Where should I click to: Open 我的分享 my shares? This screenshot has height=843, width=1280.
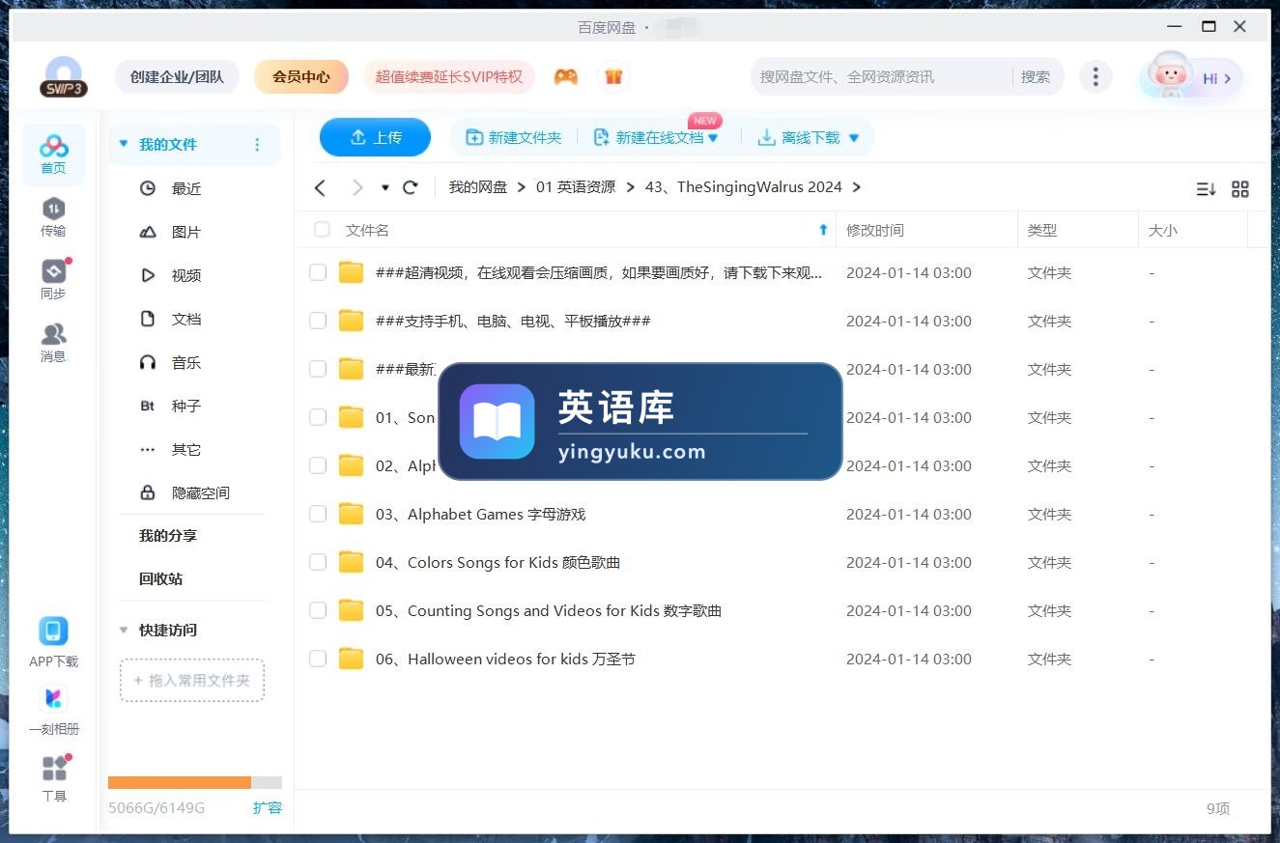pos(167,535)
